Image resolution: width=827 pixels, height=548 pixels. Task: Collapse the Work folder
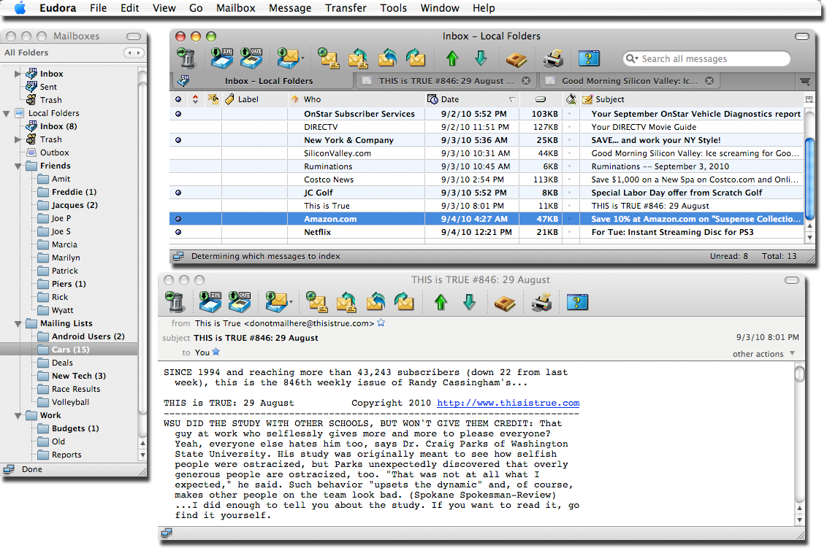pyautogui.click(x=18, y=416)
